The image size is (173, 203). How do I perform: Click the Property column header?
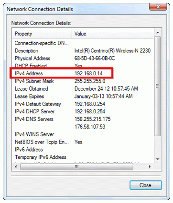(x=42, y=34)
